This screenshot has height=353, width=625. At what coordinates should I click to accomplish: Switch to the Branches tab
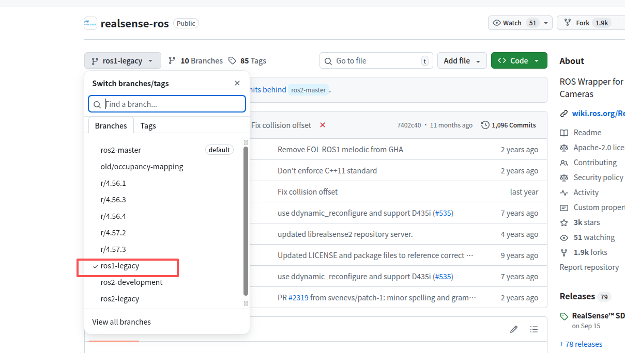111,125
